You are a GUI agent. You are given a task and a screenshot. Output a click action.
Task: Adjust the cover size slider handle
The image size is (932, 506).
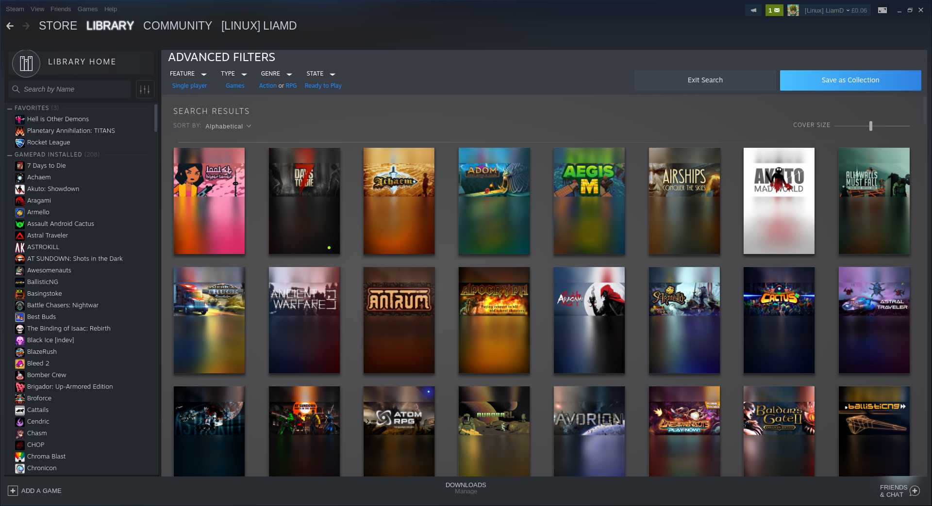pyautogui.click(x=871, y=126)
